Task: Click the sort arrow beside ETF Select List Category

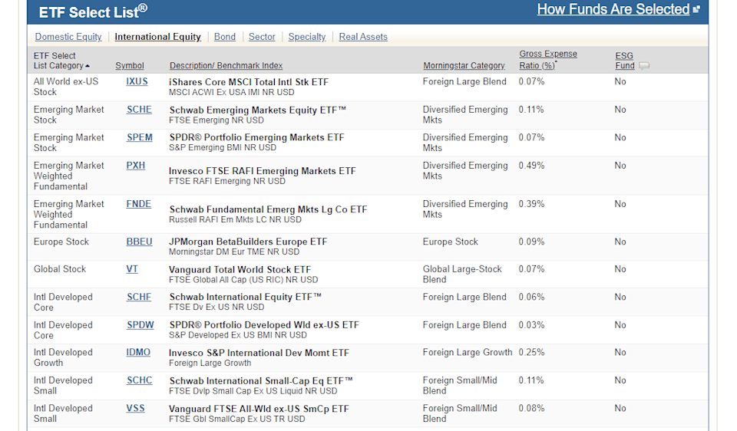Action: tap(88, 66)
